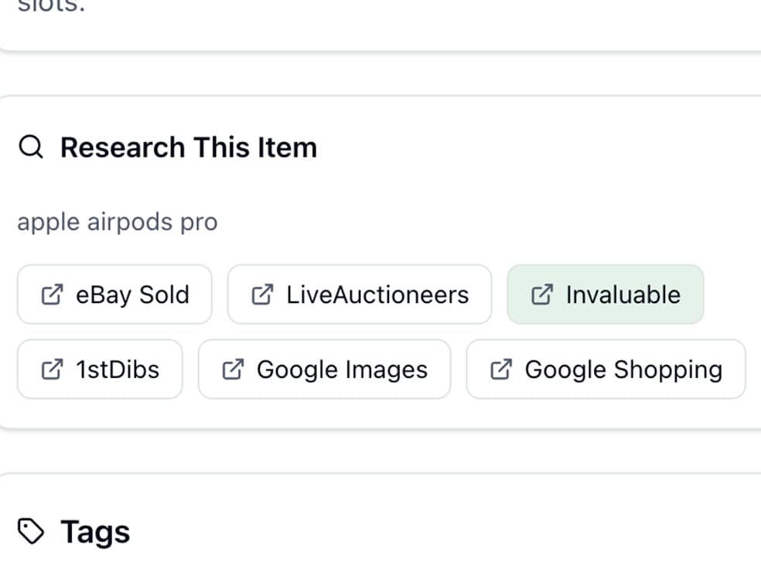Collapse the Research This Item section

[189, 146]
